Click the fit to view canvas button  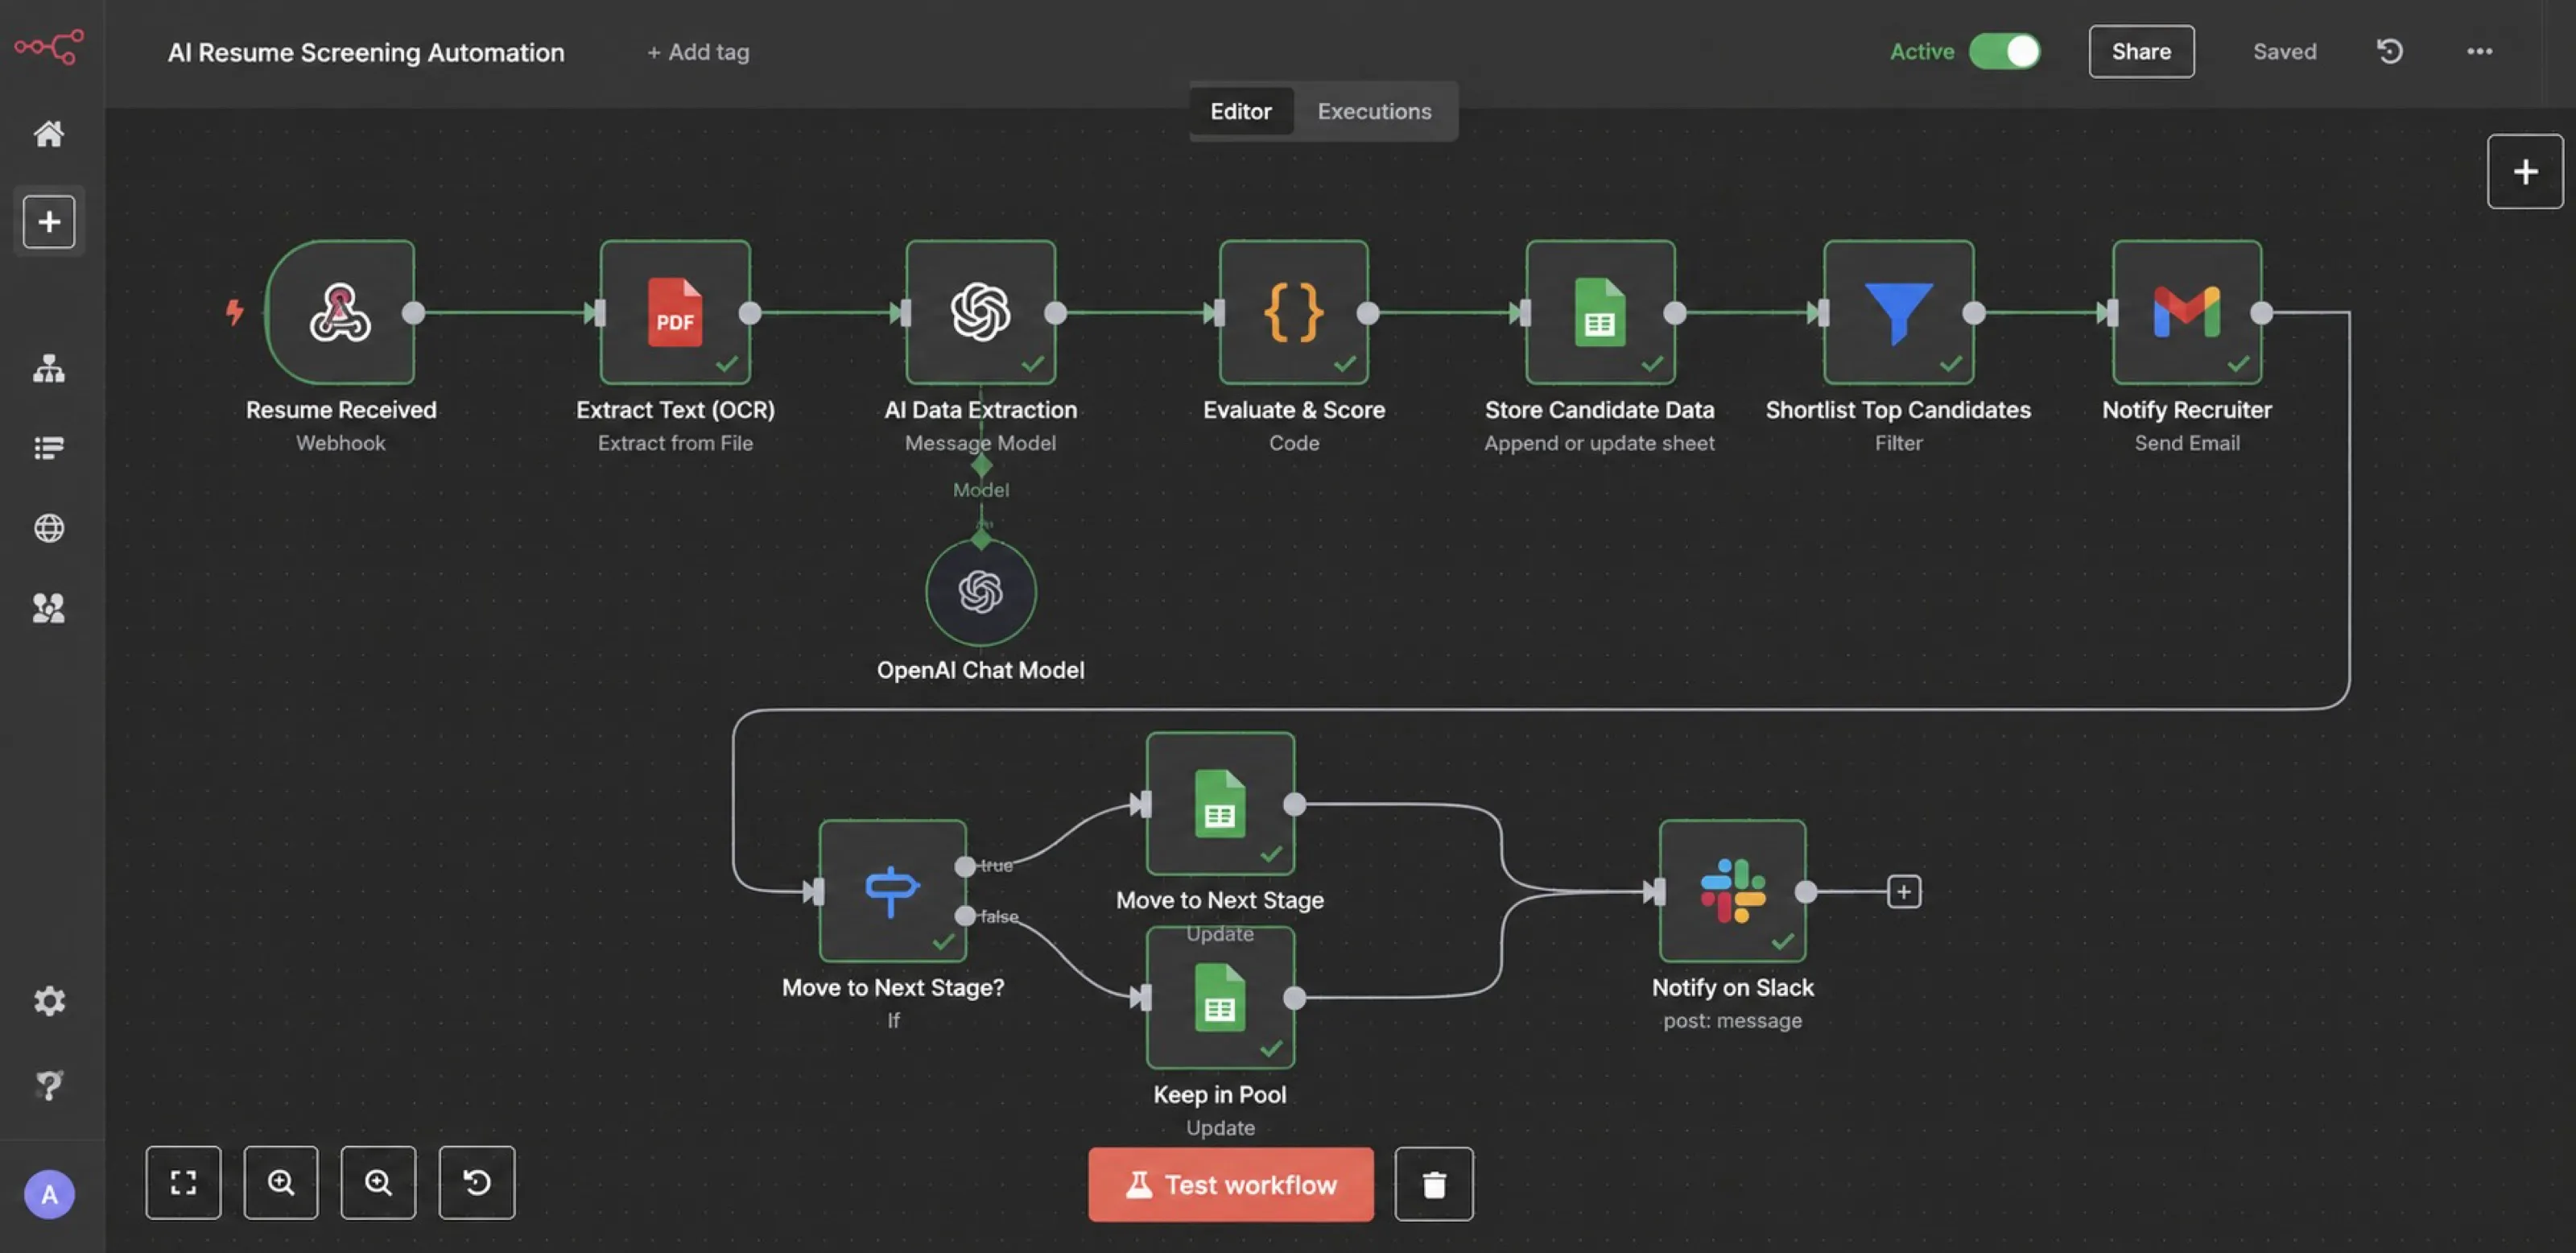point(183,1183)
